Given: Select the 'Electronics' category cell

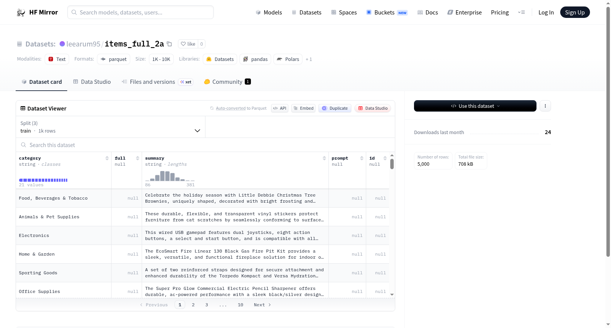Looking at the screenshot, I should pyautogui.click(x=64, y=235).
